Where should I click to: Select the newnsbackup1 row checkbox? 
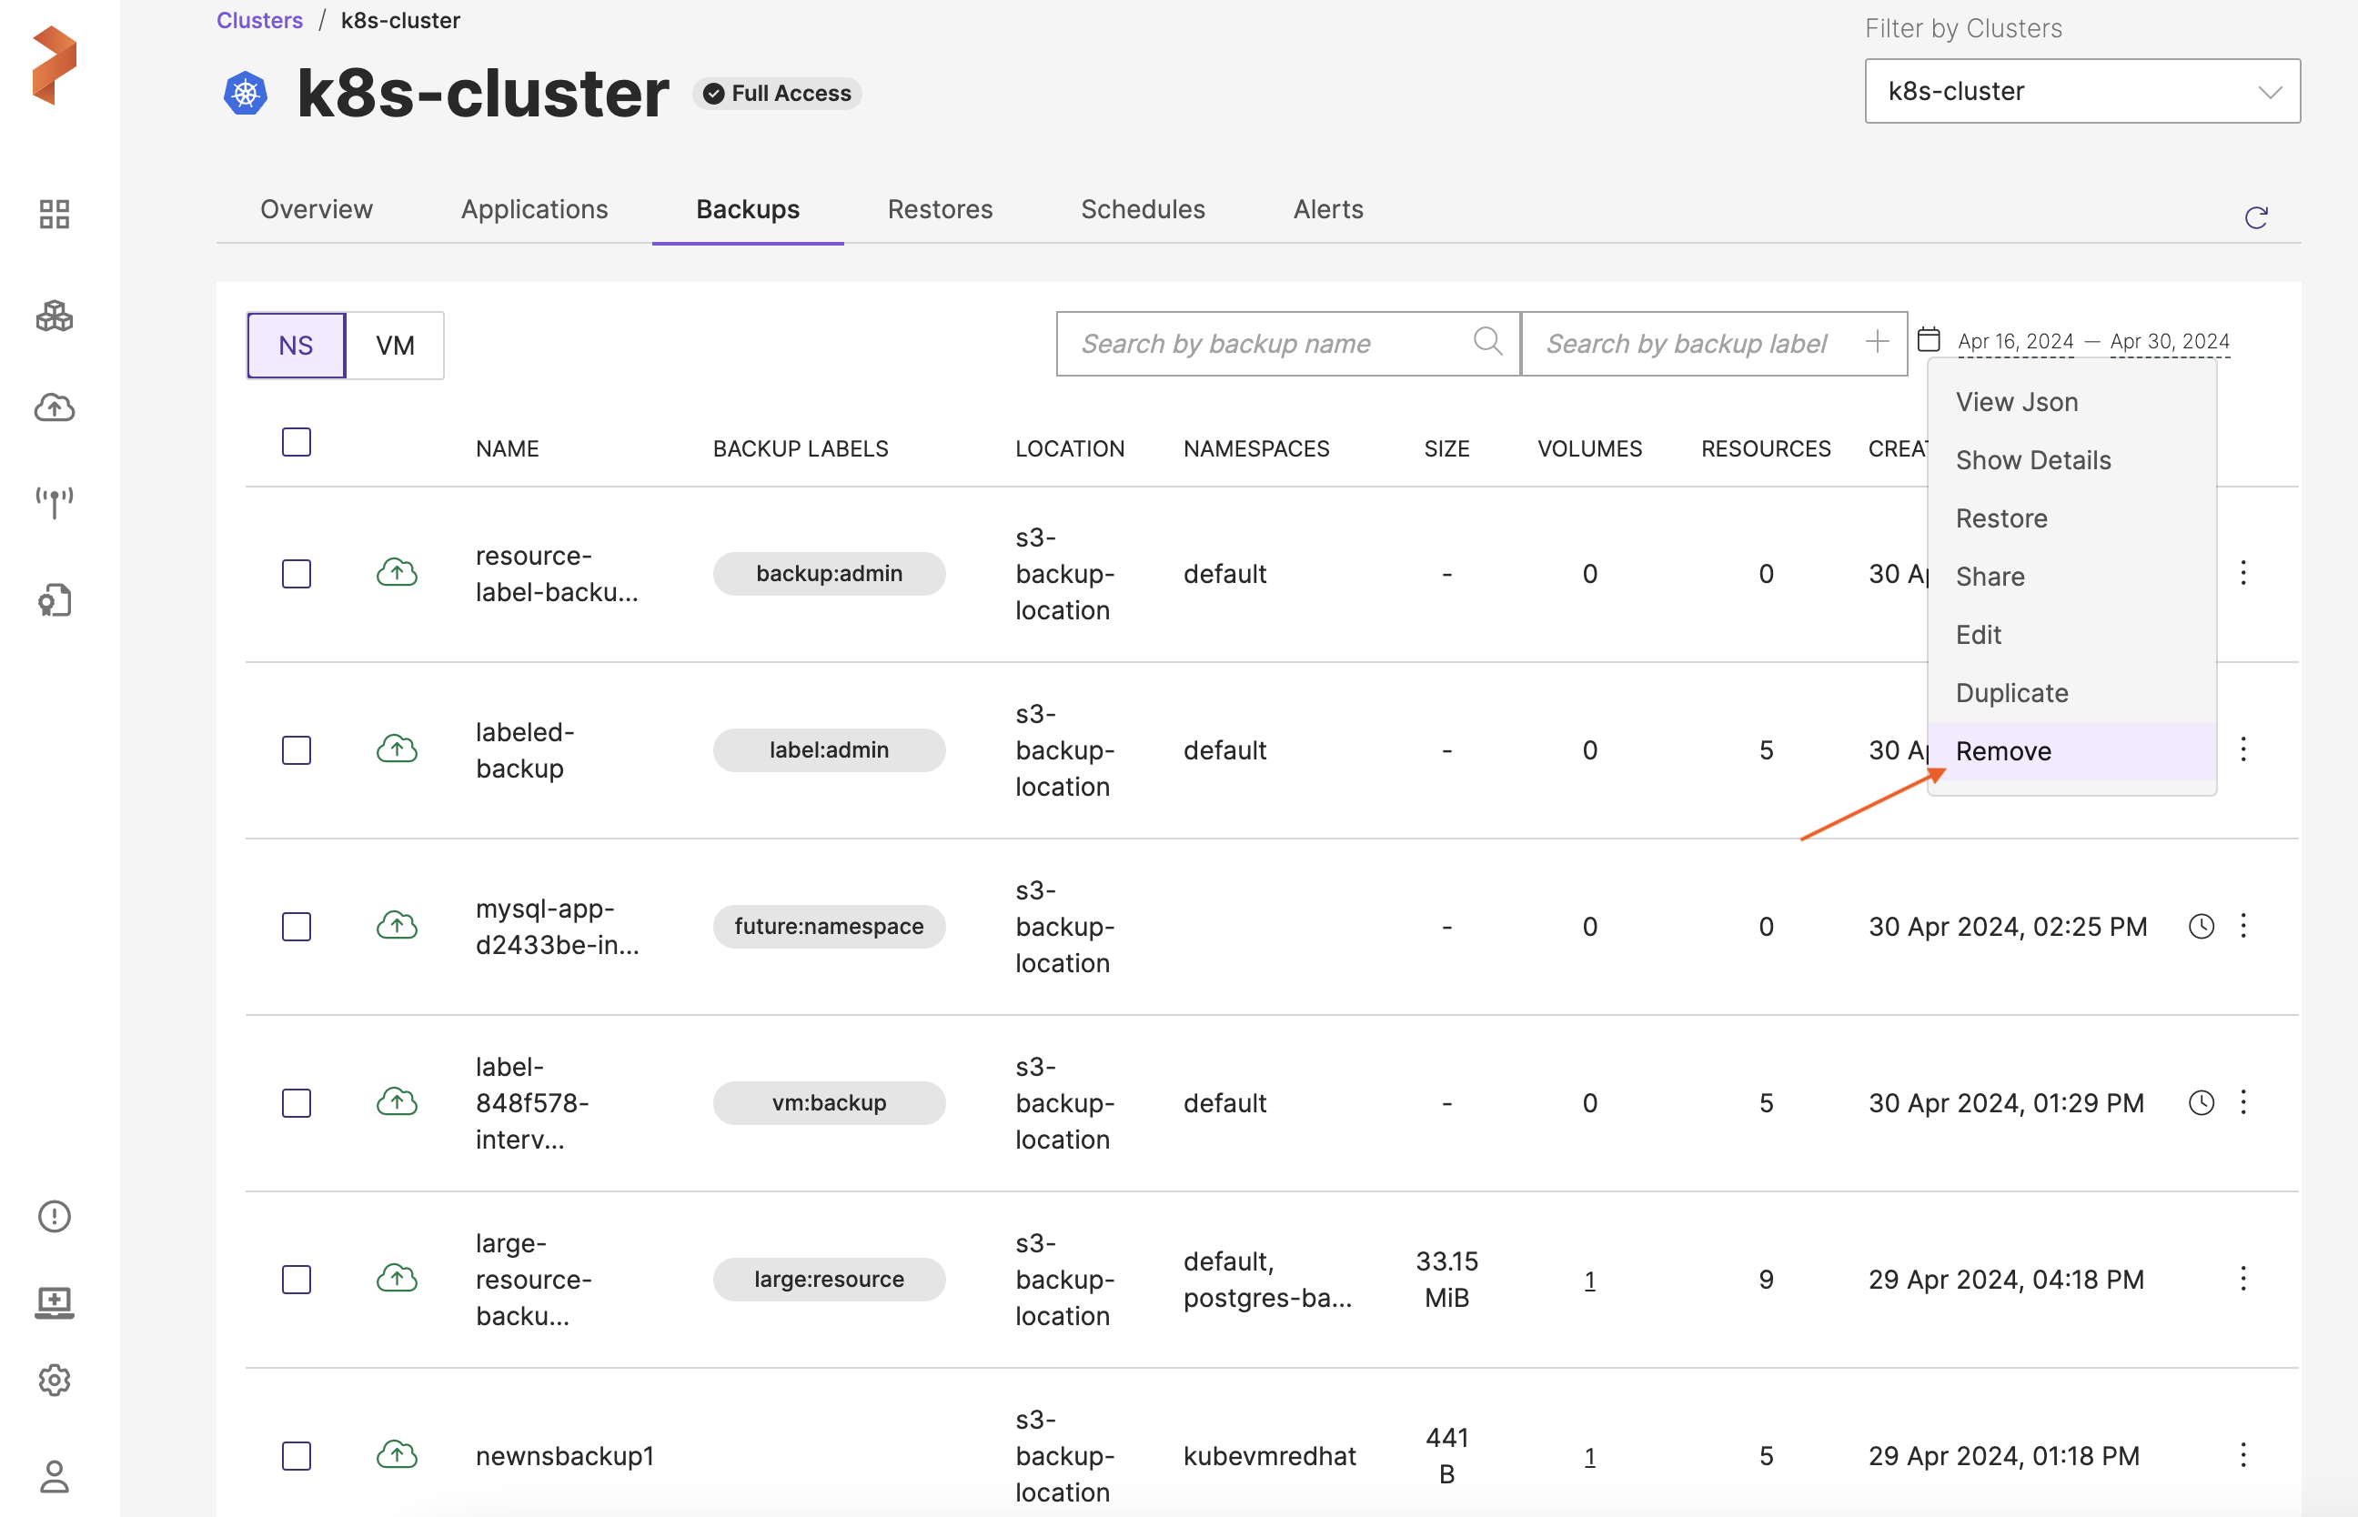(x=296, y=1455)
